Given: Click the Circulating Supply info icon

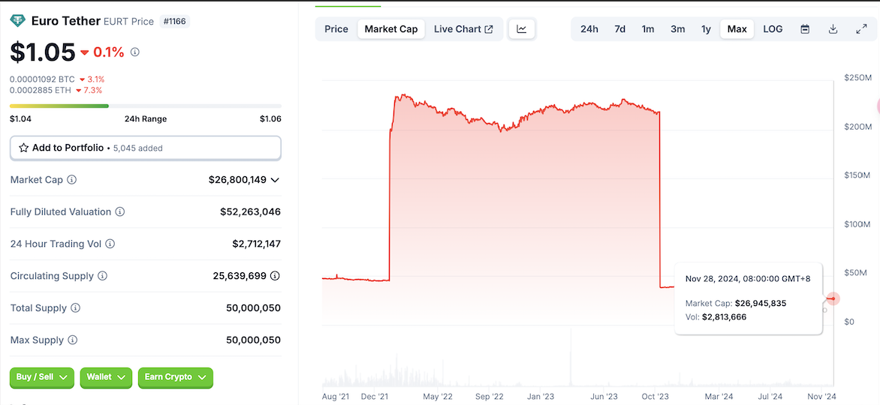Looking at the screenshot, I should click(x=103, y=276).
